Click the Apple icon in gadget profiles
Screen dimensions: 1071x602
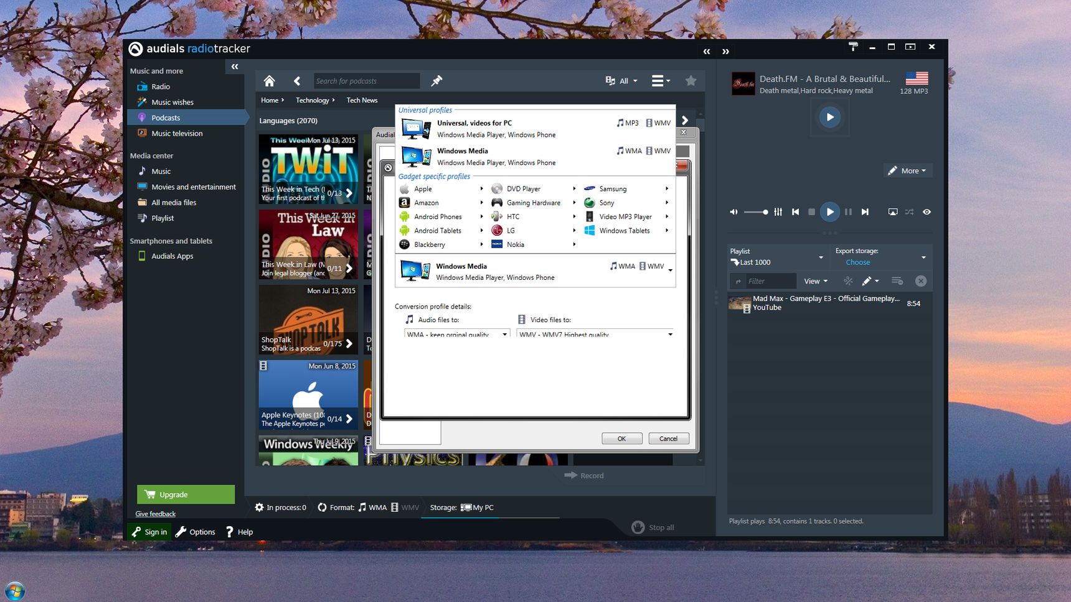(x=404, y=188)
